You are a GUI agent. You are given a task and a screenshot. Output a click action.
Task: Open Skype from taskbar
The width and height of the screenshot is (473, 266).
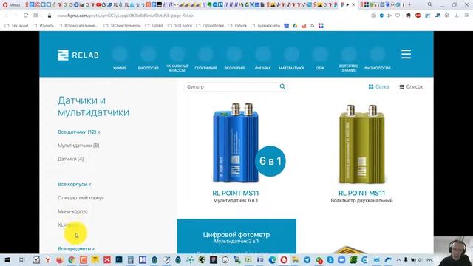click(x=330, y=260)
